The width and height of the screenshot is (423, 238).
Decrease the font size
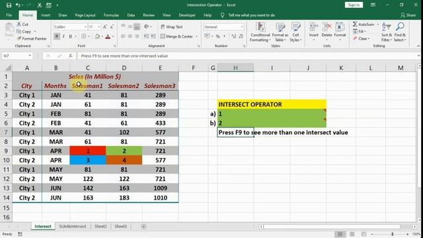[112, 26]
